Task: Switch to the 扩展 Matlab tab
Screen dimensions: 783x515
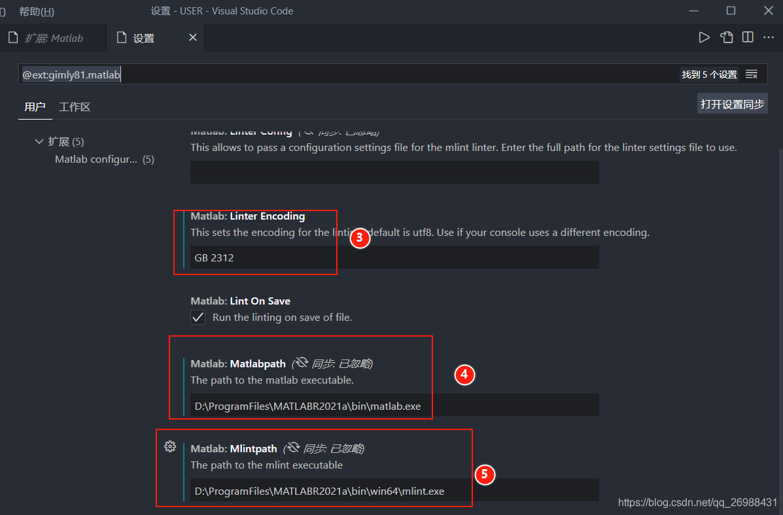Action: pos(54,38)
